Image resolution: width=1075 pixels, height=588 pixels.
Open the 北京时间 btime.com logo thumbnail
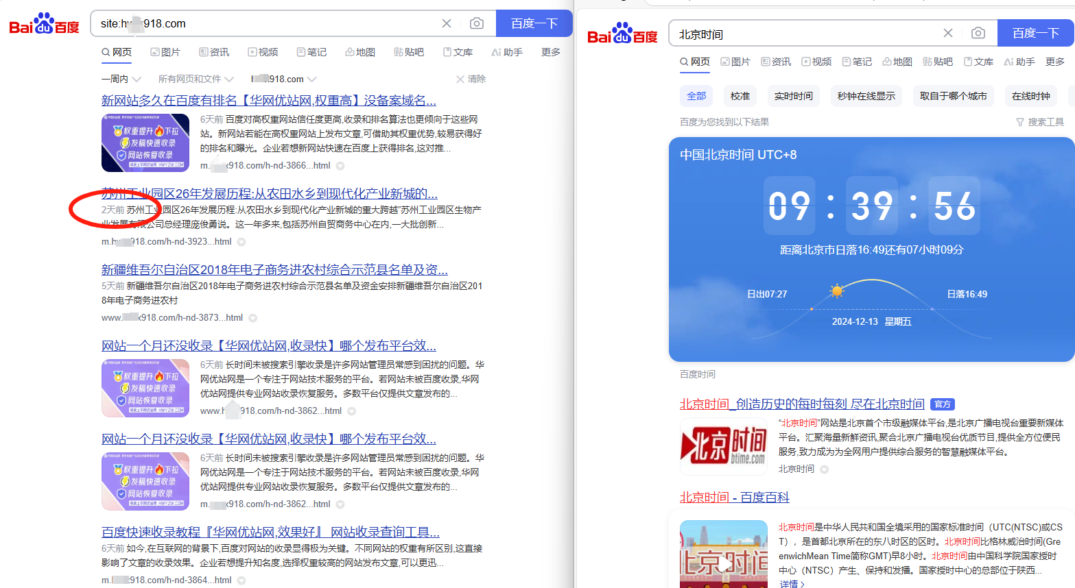coord(724,446)
